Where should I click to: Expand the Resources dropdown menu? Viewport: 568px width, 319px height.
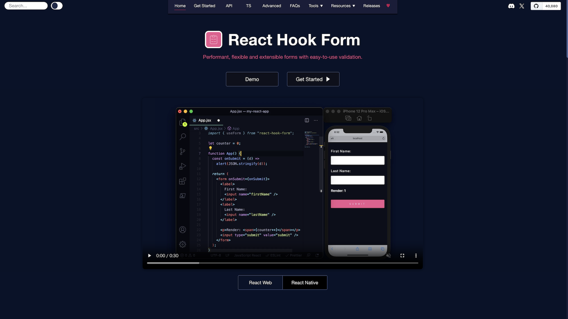pos(343,6)
